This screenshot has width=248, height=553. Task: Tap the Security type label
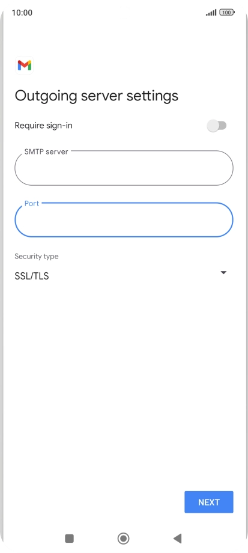point(37,257)
